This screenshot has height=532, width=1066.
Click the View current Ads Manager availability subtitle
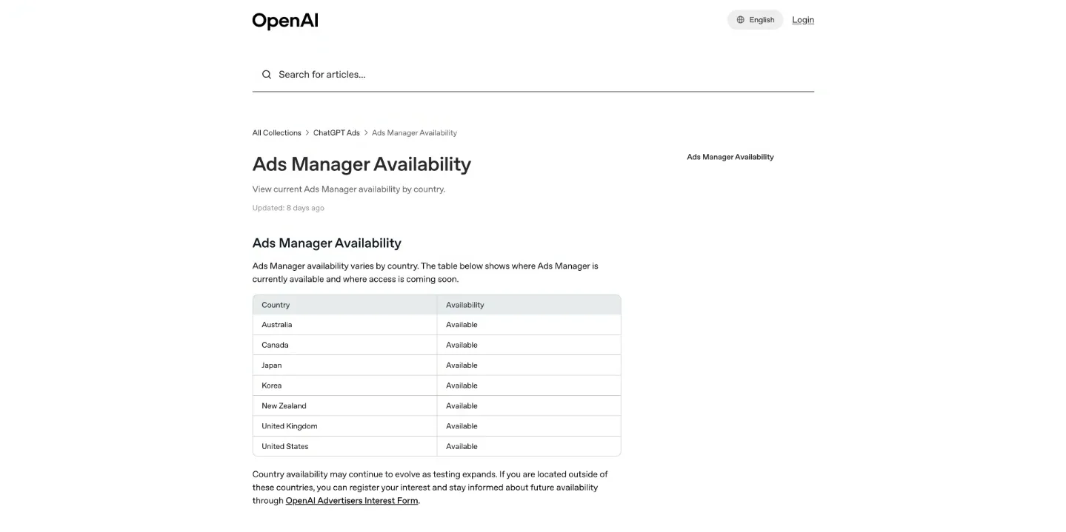[349, 189]
